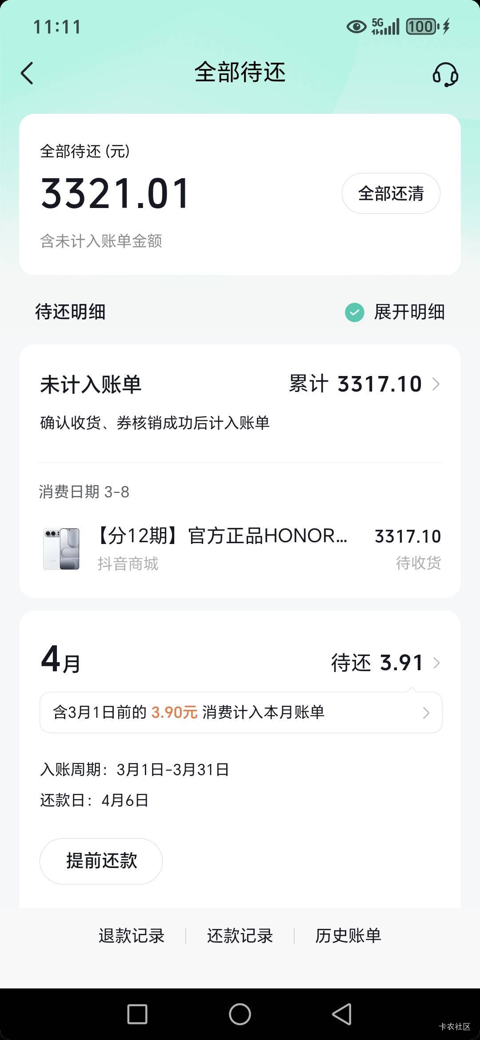Expand 未计入账单 累计 3317.10 chevron
This screenshot has width=480, height=1040.
click(x=436, y=384)
